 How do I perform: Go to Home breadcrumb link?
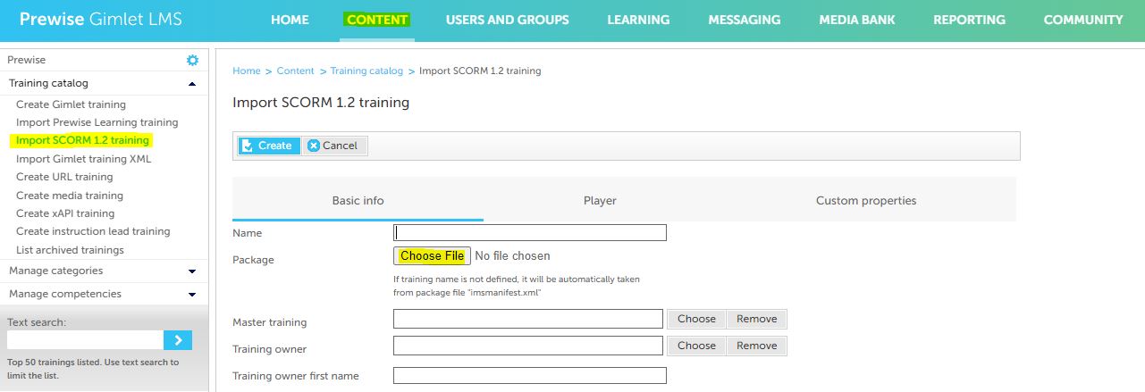[247, 71]
